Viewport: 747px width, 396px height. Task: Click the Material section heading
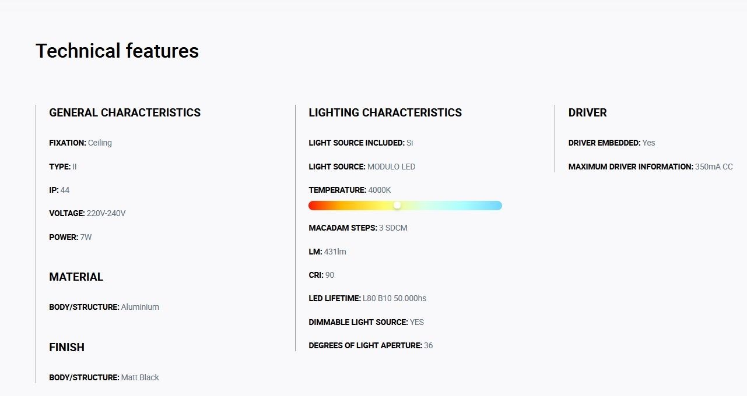76,277
